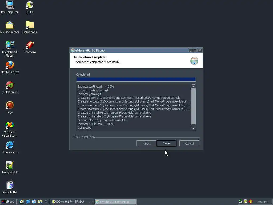The height and width of the screenshot is (205, 273).
Task: Select 'Extract: yellow.gif' log line
Action: (89, 94)
